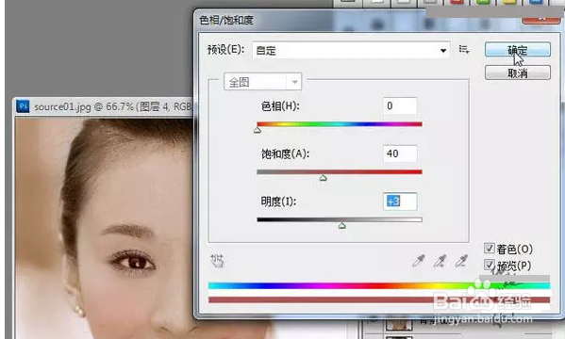Click the lightness slider handle
Viewport: 565px width, 339px height.
pos(342,225)
